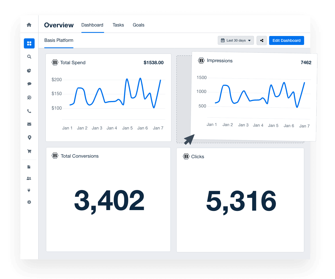Select the Basis Platform tab
The height and width of the screenshot is (279, 335).
[x=59, y=40]
